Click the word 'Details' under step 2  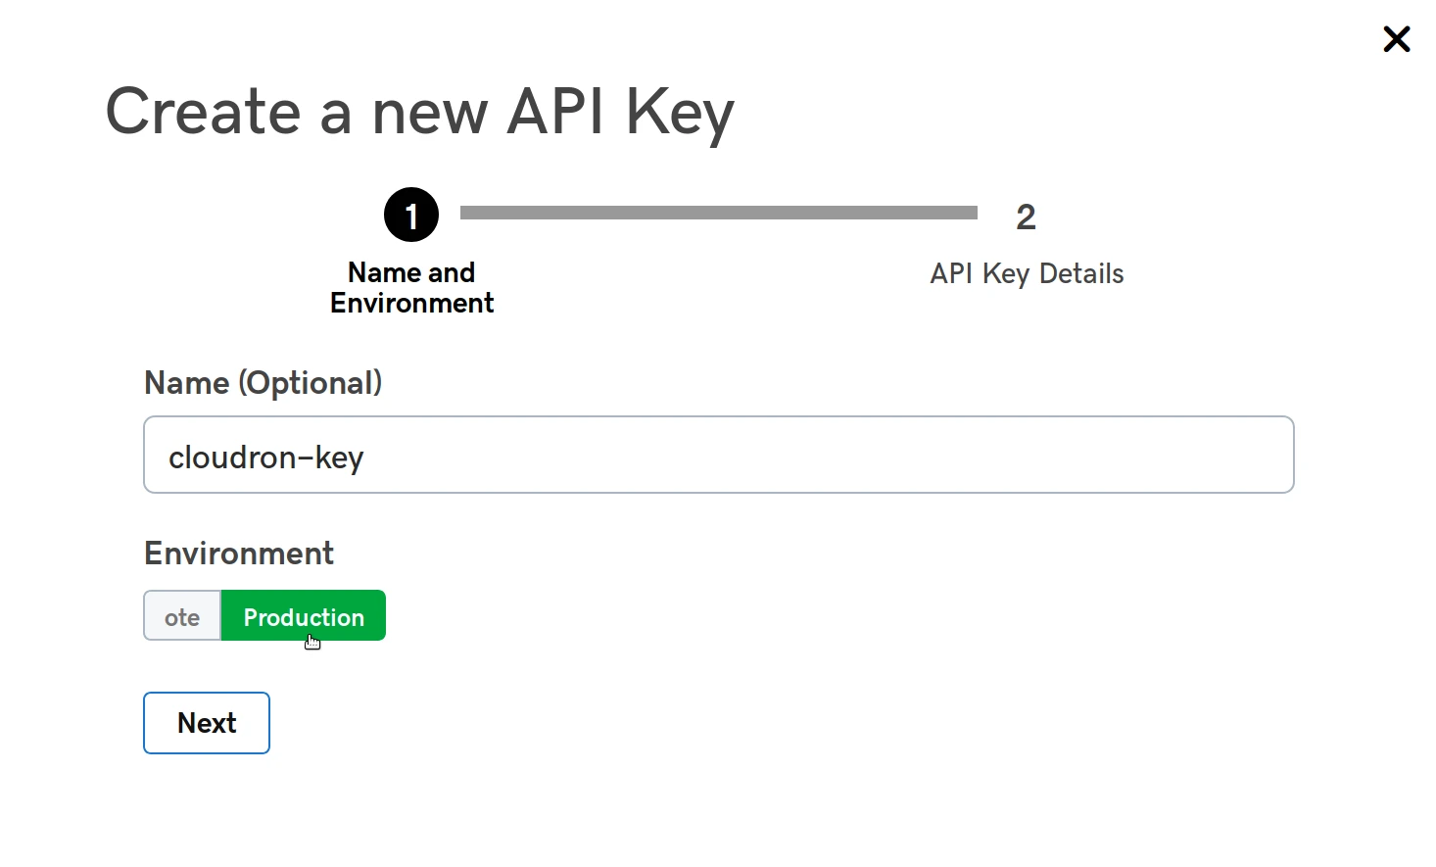(x=1080, y=273)
